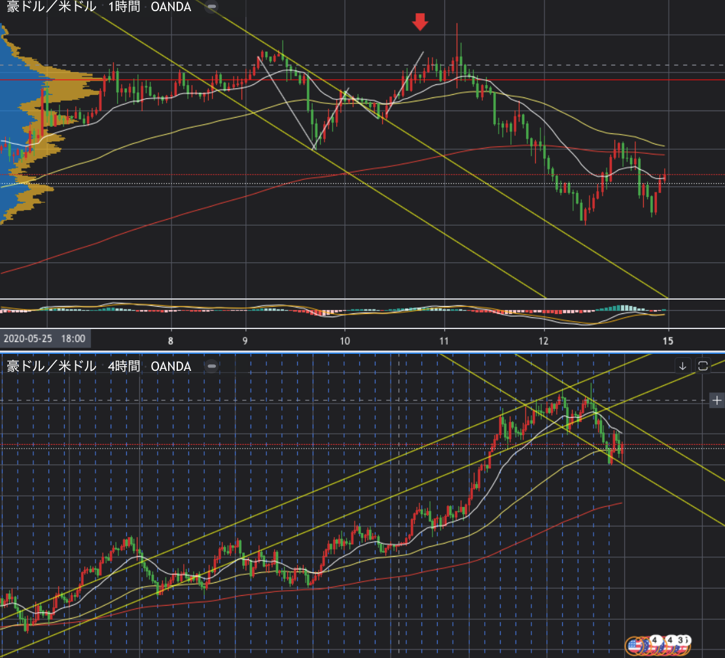The width and height of the screenshot is (725, 658).
Task: Click the OANDA label on the 1時間 chart
Action: click(171, 7)
